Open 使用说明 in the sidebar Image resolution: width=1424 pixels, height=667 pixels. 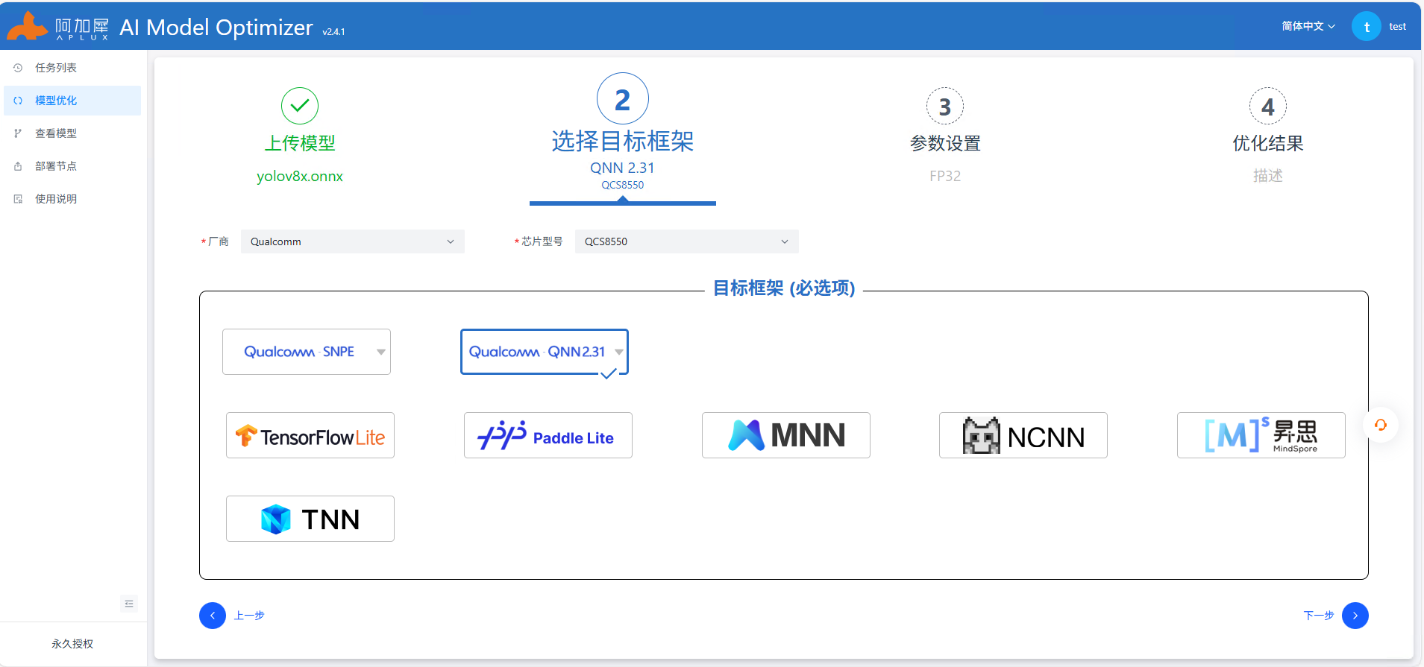point(72,199)
